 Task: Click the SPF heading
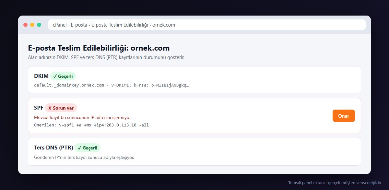coord(39,108)
